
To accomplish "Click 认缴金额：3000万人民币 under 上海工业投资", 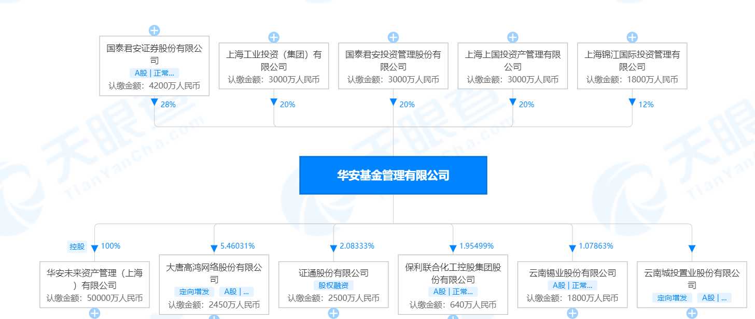I will pyautogui.click(x=274, y=80).
